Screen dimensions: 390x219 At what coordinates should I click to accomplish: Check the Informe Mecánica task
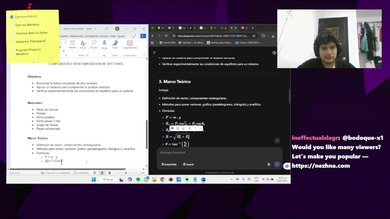[x=12, y=25]
